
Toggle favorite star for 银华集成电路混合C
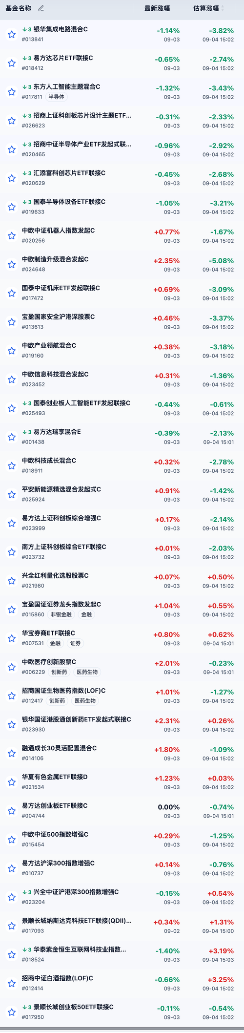coord(12,34)
